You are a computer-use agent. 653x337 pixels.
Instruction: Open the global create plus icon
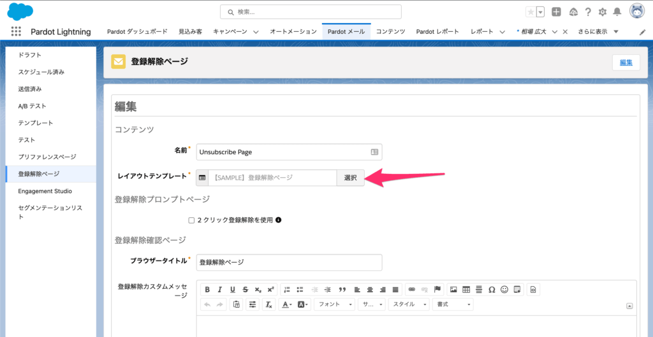pyautogui.click(x=556, y=12)
